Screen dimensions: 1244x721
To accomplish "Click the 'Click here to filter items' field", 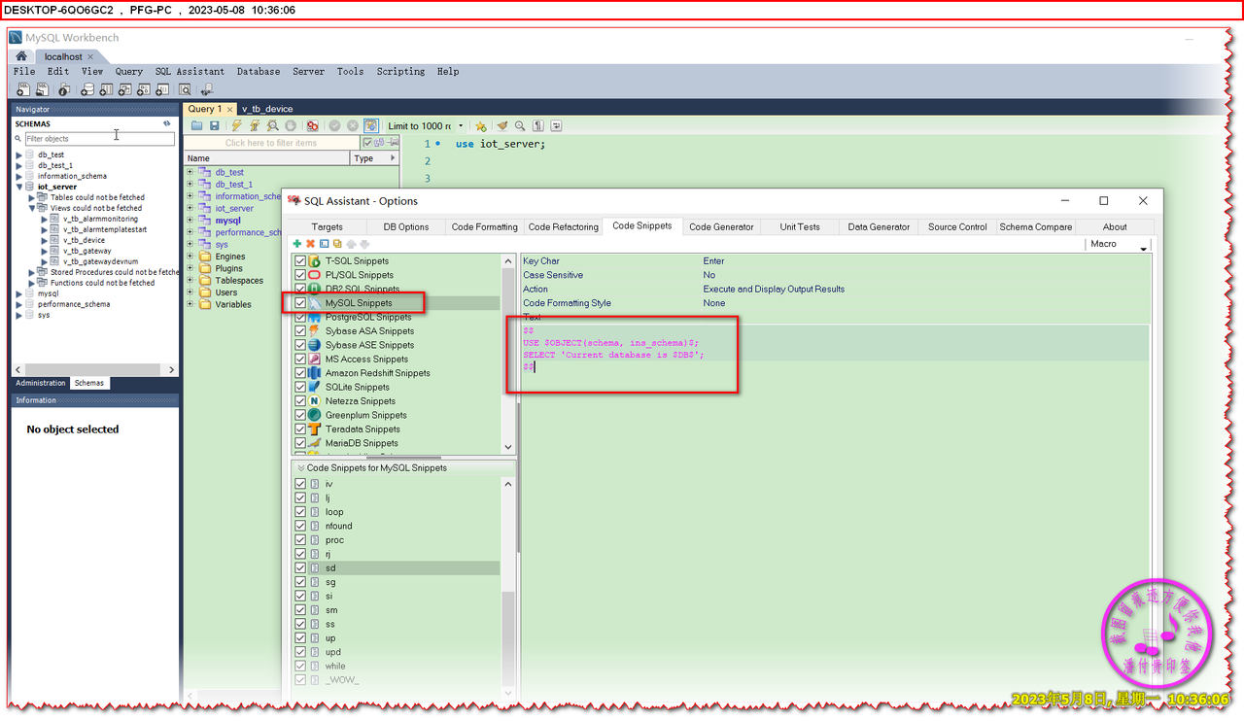I will coord(271,143).
